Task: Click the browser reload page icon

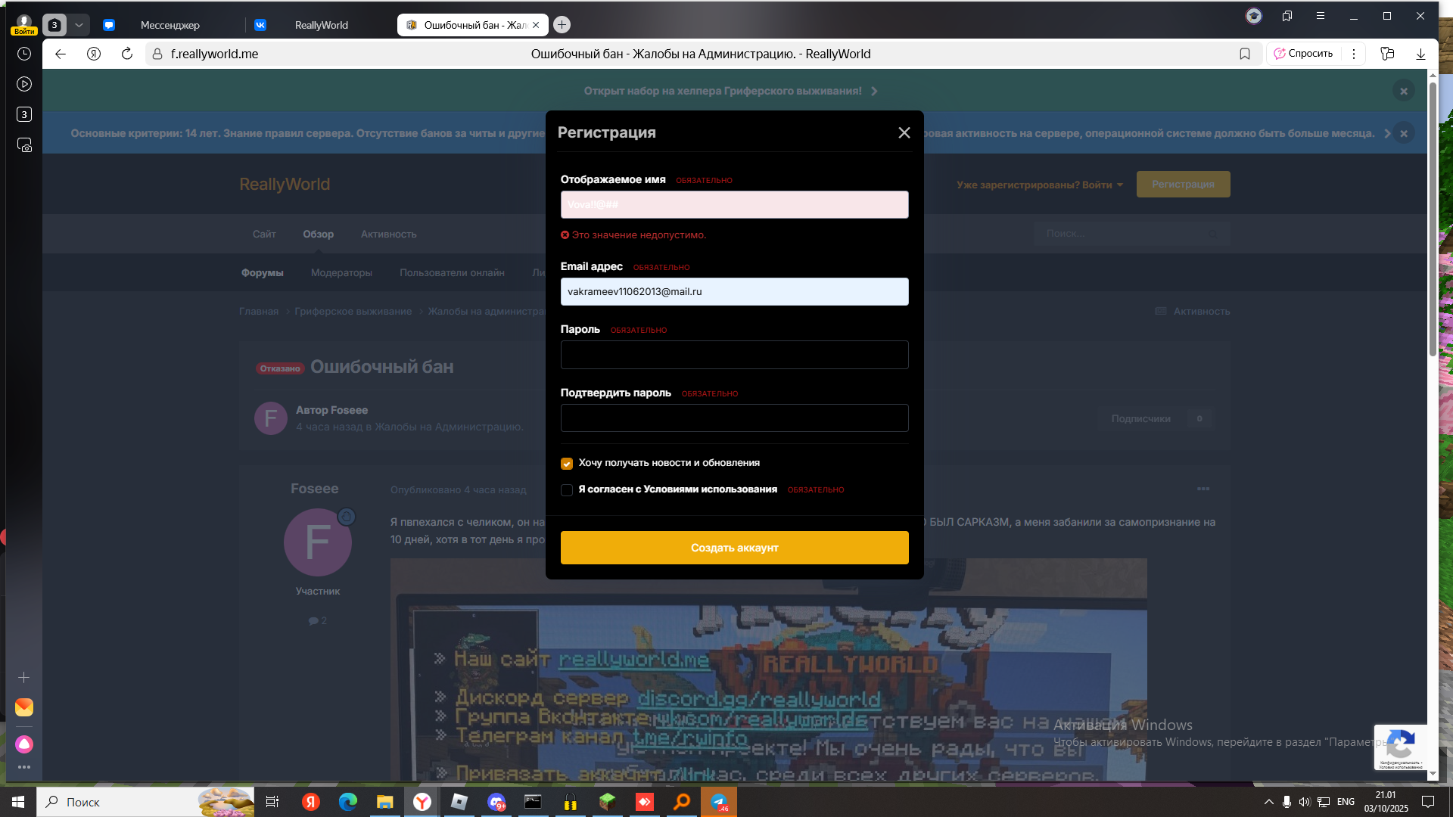Action: coord(127,54)
